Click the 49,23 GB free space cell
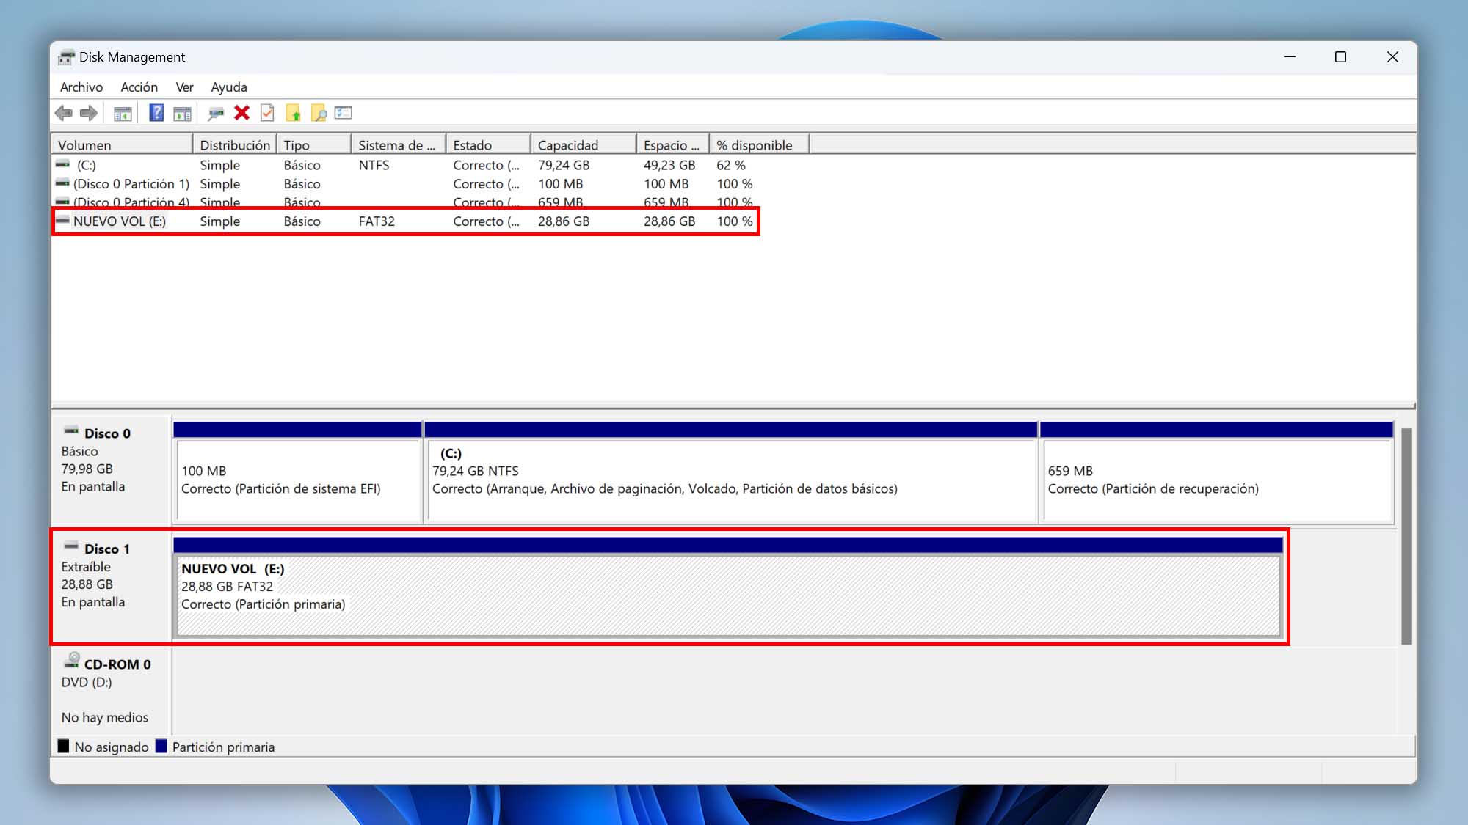Viewport: 1468px width, 825px height. (669, 165)
